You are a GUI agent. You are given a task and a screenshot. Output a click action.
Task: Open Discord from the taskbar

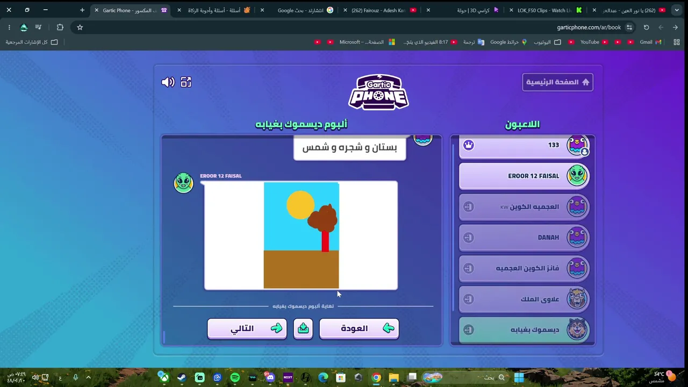[x=270, y=377]
